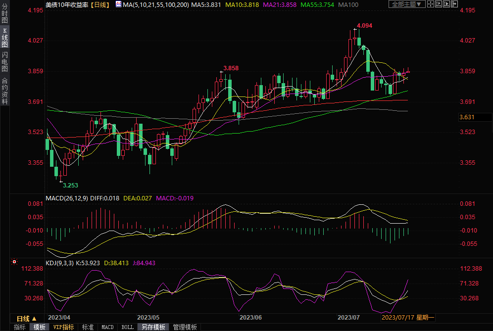493x331 pixels.
Task: Click the crosshair cursor icon in top toolbar
Action: tap(431, 4)
